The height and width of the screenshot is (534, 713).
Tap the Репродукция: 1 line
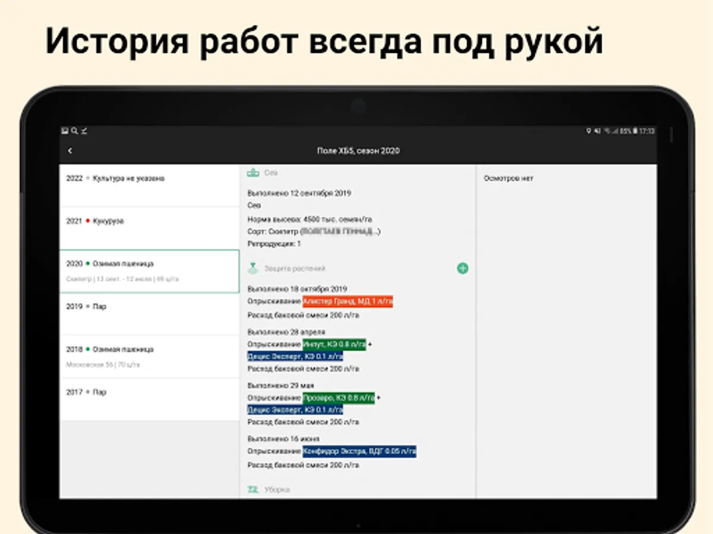coord(274,243)
